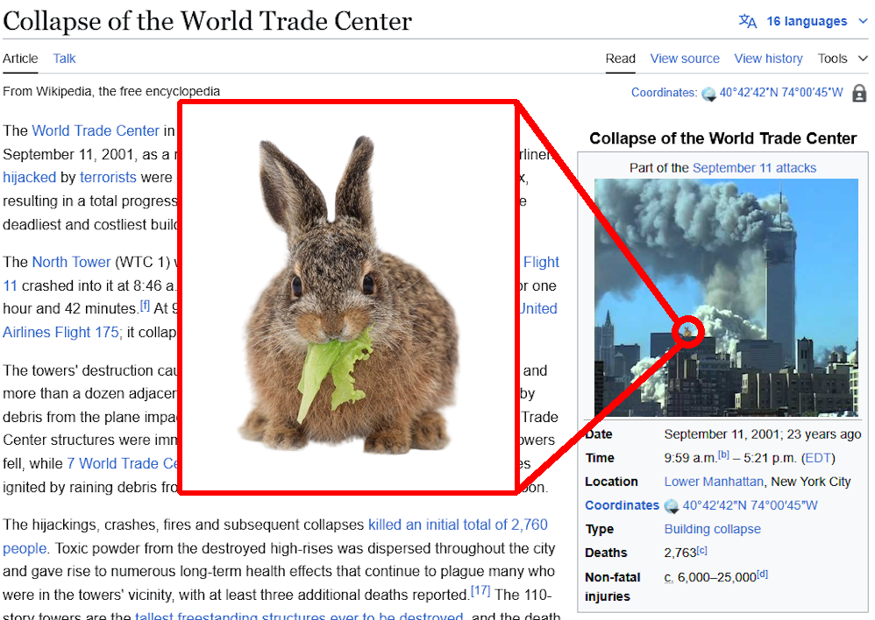
Task: Follow killed an initial total of 2,760 link
Action: pyautogui.click(x=459, y=525)
